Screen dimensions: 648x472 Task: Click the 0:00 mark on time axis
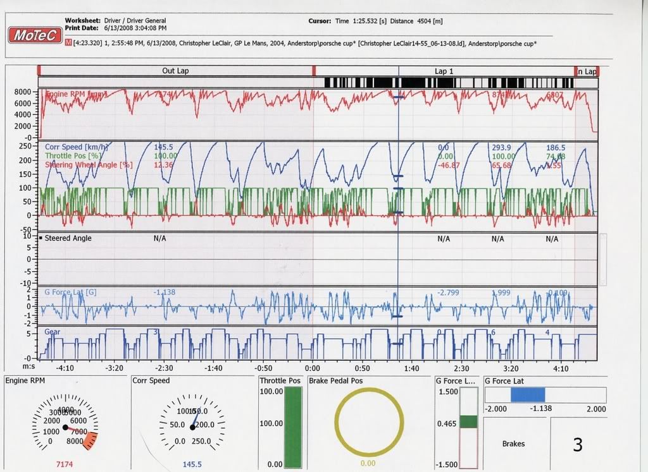pyautogui.click(x=313, y=368)
